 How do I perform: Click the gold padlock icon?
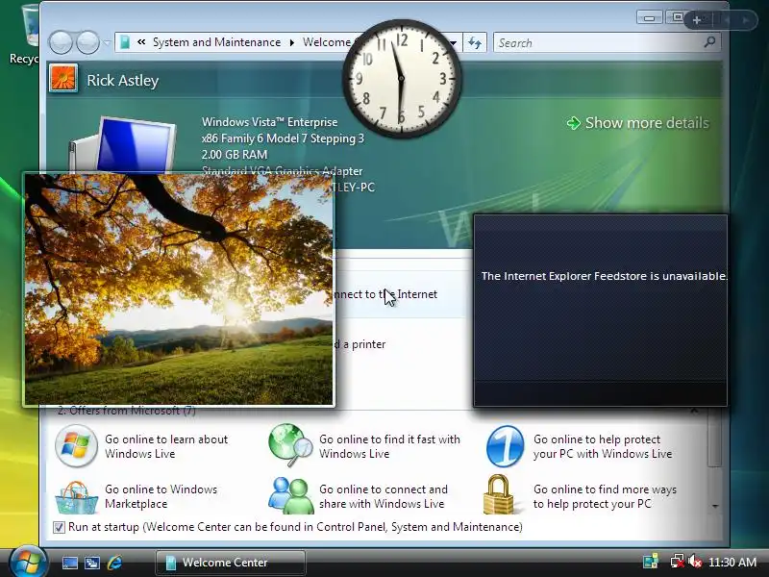[498, 494]
